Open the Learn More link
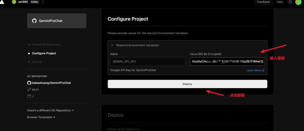 [x=255, y=70]
